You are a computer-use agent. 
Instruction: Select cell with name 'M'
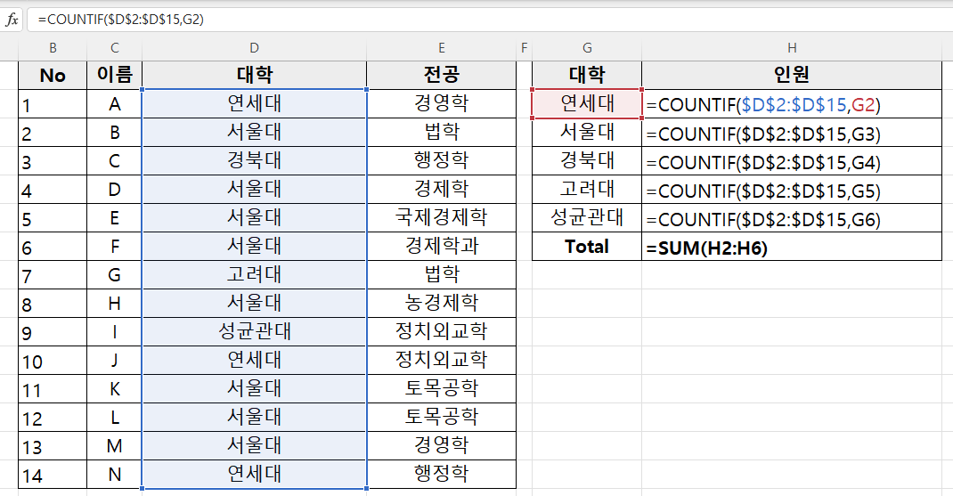pyautogui.click(x=114, y=447)
